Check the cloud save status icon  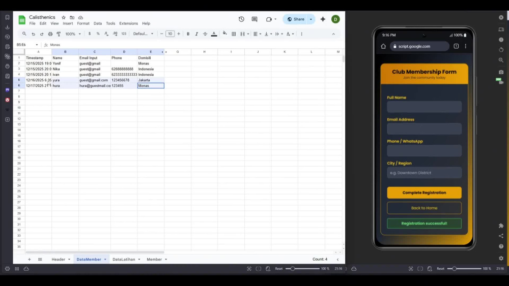(80, 17)
